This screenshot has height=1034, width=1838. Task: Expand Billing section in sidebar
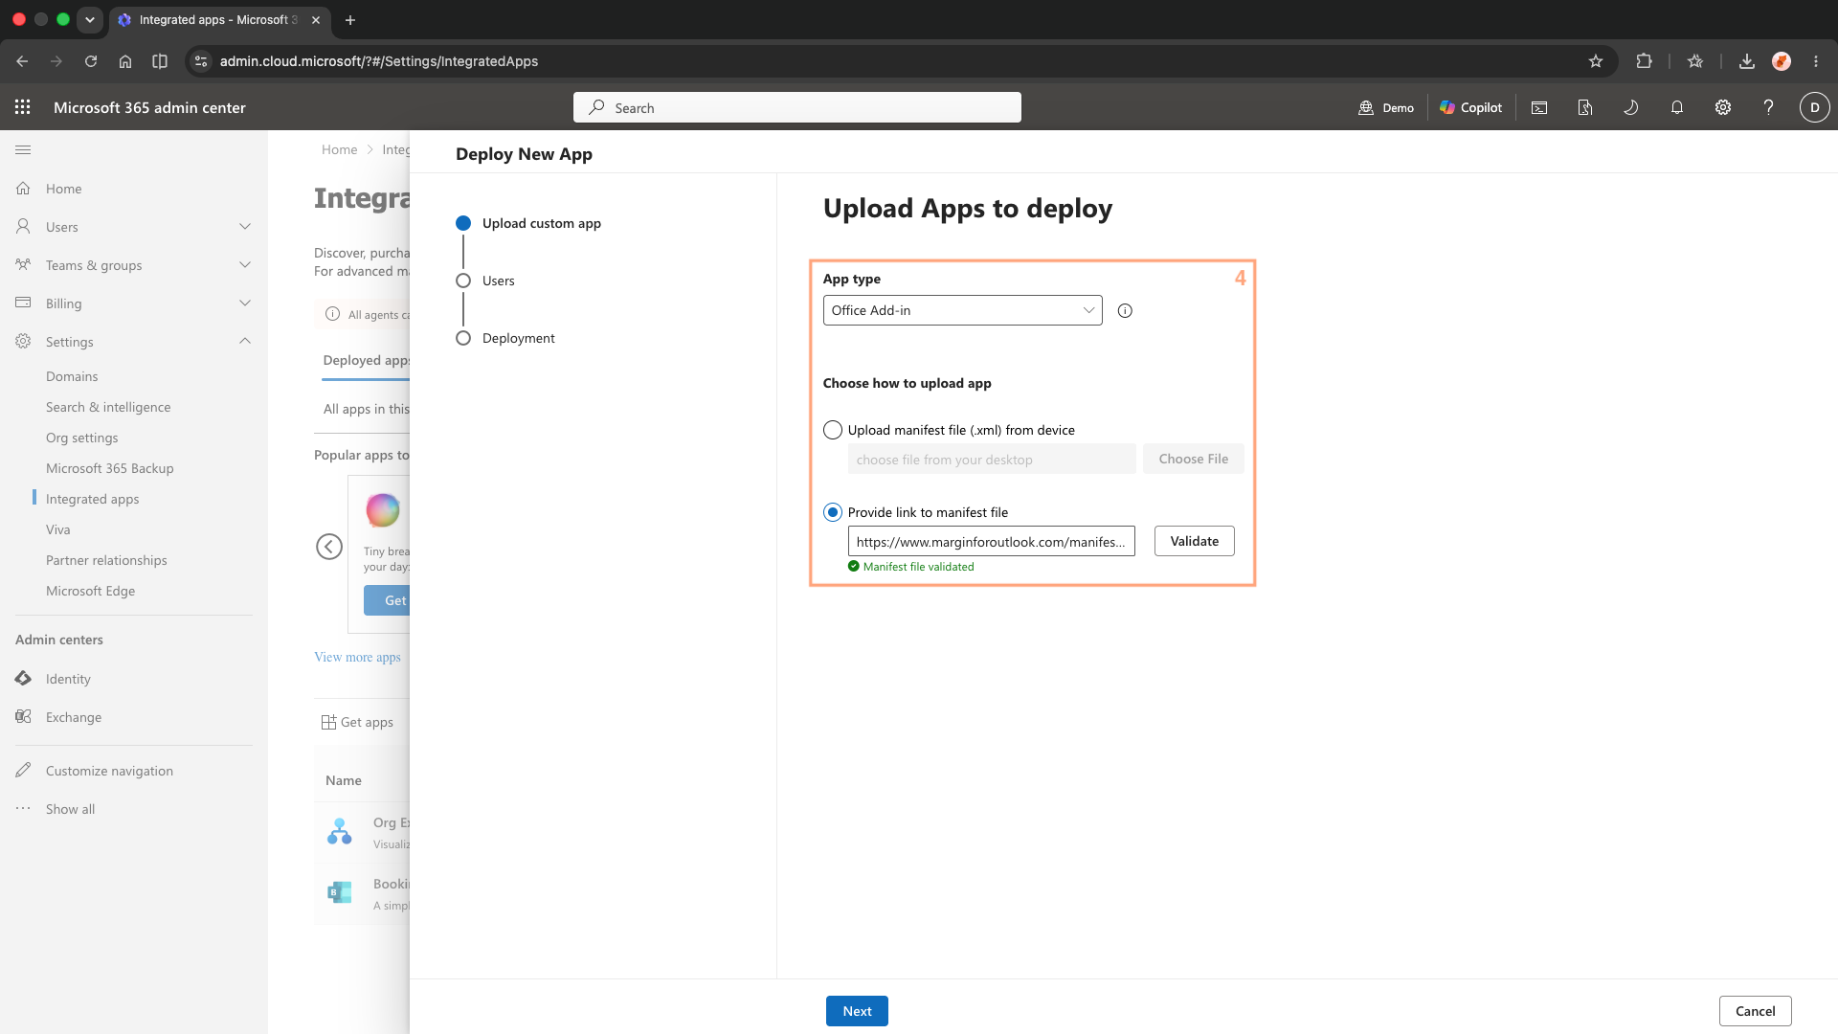(245, 303)
